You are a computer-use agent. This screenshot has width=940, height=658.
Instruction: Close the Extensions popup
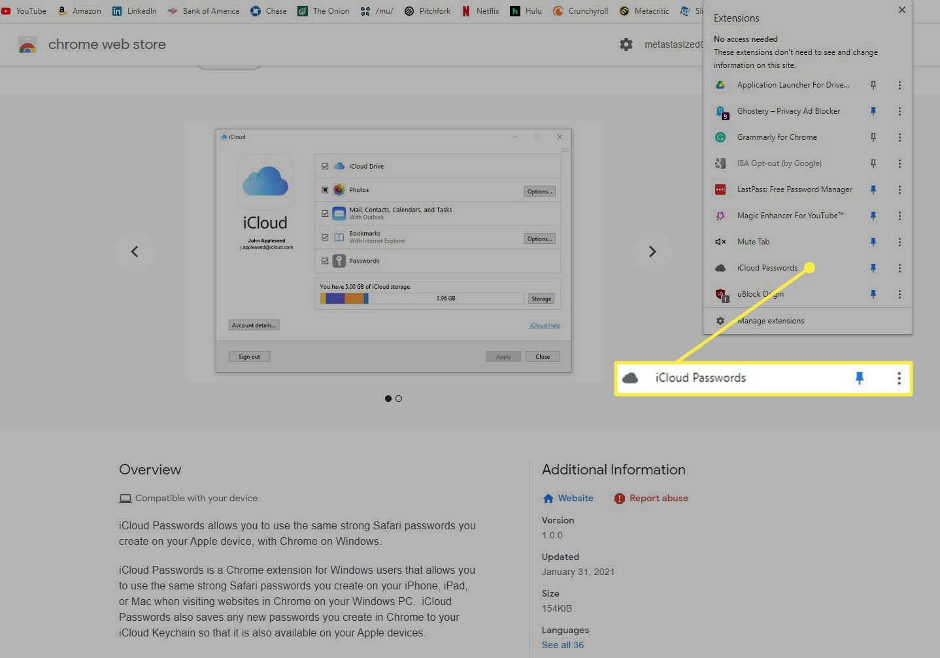pyautogui.click(x=902, y=10)
